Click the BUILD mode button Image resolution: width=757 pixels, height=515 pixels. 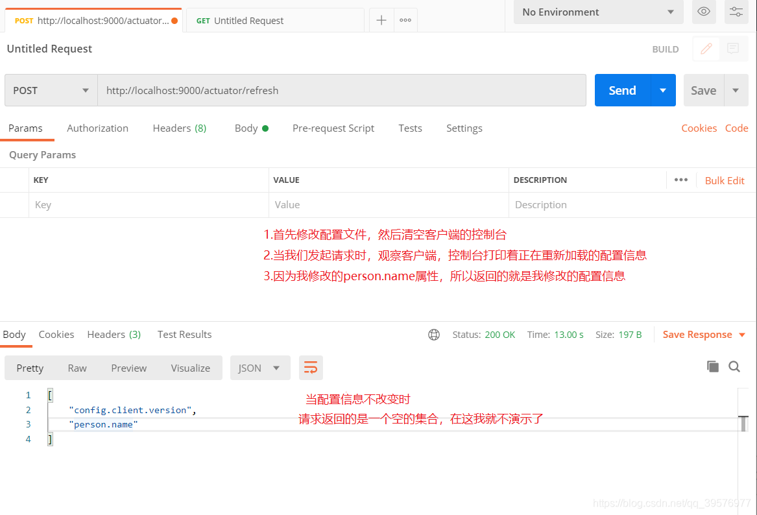coord(666,49)
